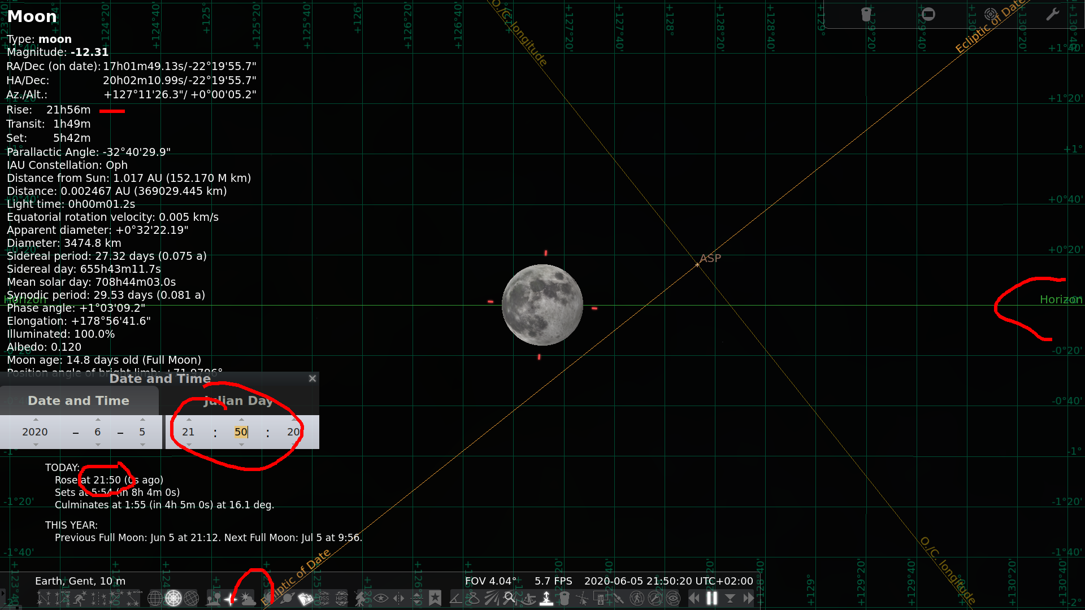Open the search window
The image size is (1085, 610).
pyautogui.click(x=509, y=599)
